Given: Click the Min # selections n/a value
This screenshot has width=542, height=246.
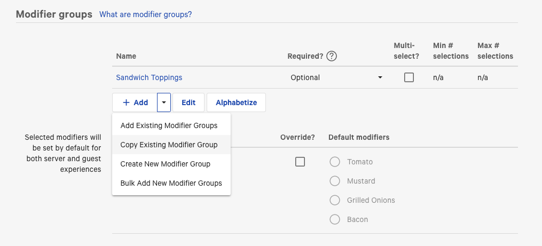Looking at the screenshot, I should click(x=438, y=77).
